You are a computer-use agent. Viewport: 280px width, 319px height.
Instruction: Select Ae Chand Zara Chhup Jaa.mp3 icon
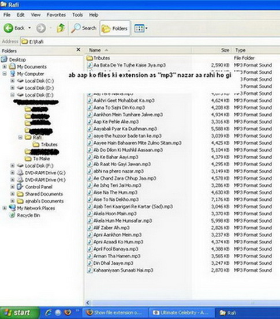tap(89, 178)
